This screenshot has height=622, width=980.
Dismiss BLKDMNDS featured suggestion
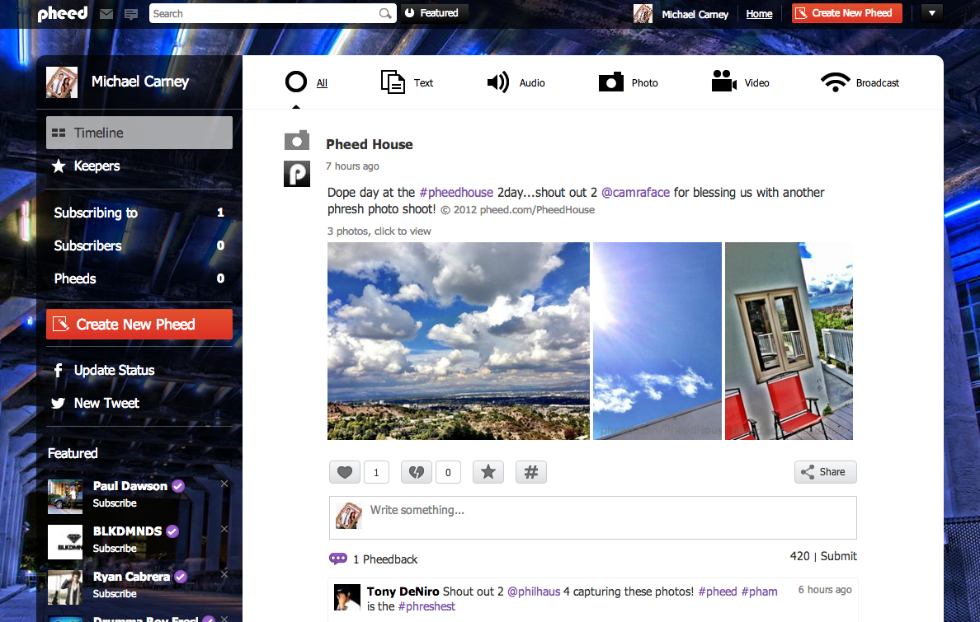click(x=224, y=529)
